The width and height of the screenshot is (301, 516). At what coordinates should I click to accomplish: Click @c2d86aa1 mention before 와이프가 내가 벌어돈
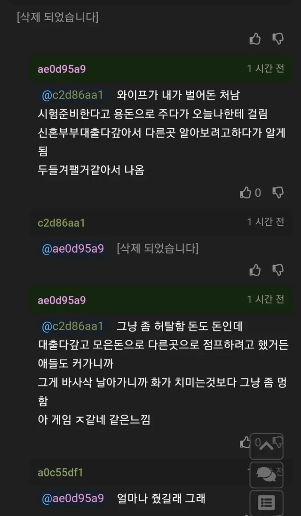(x=72, y=95)
